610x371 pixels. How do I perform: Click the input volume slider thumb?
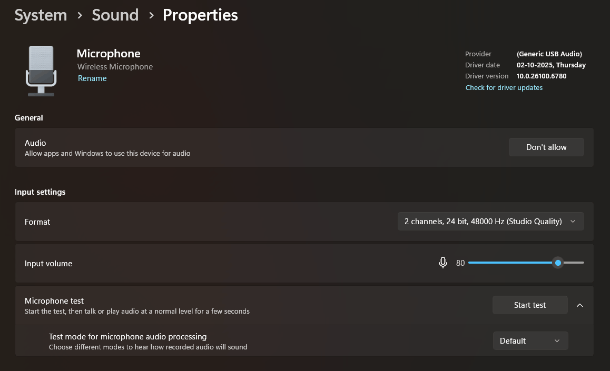(558, 263)
